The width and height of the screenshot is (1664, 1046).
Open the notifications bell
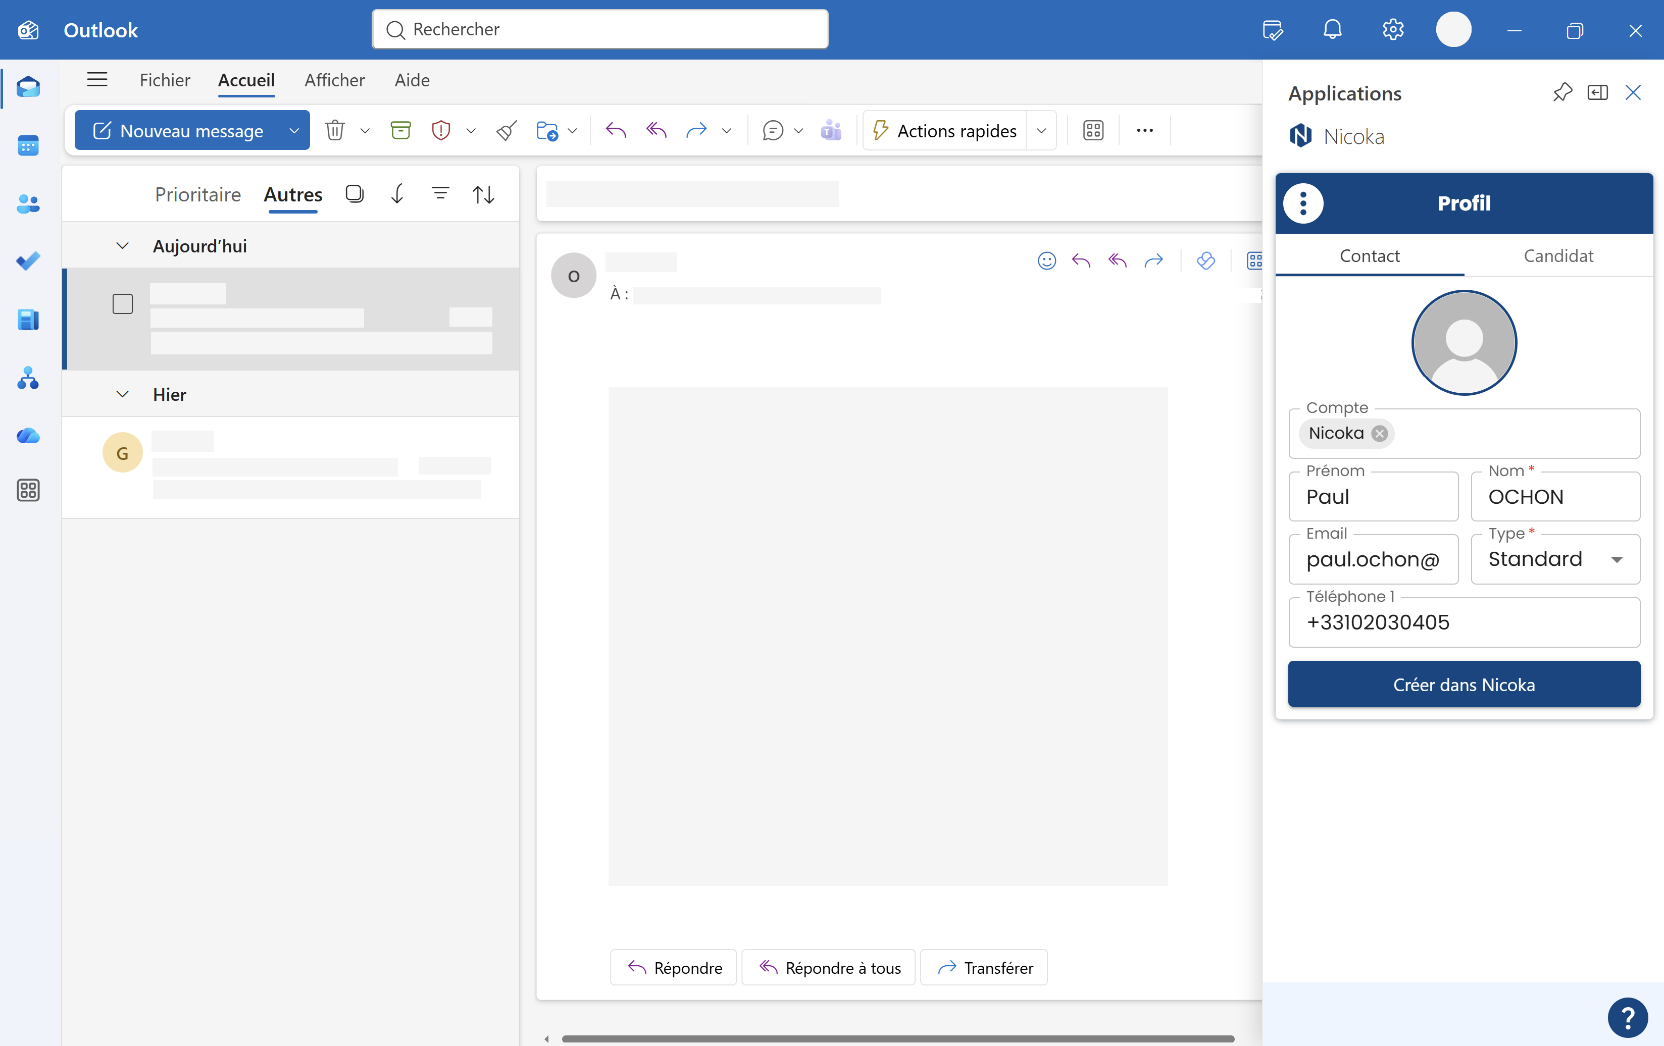(x=1332, y=30)
